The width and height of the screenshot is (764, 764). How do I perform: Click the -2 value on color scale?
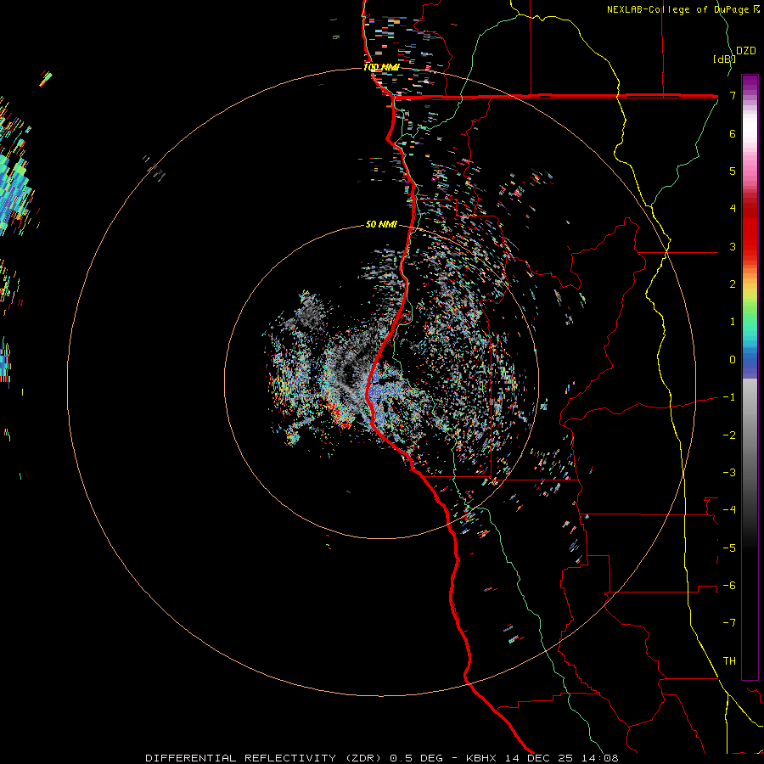coord(729,435)
